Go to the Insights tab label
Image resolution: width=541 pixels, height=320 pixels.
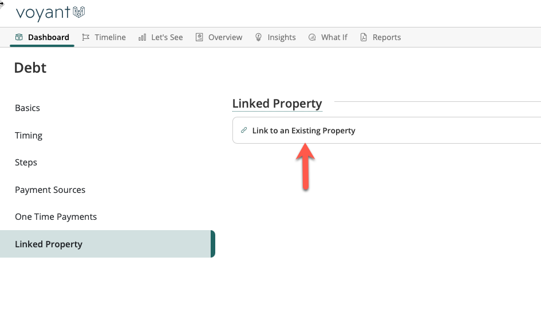click(x=282, y=37)
